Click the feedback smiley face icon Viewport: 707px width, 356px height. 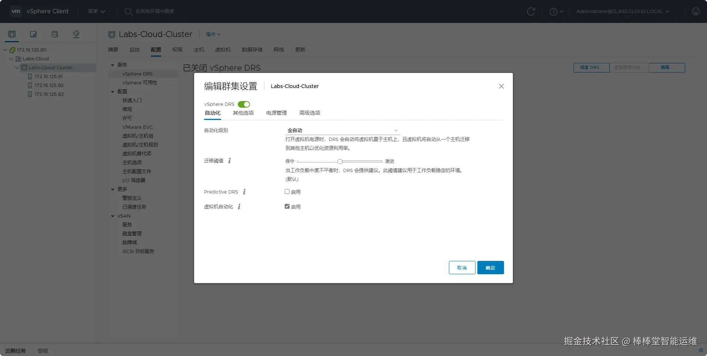[x=696, y=11]
